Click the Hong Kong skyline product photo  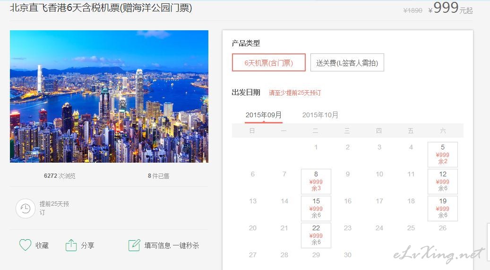pos(109,96)
